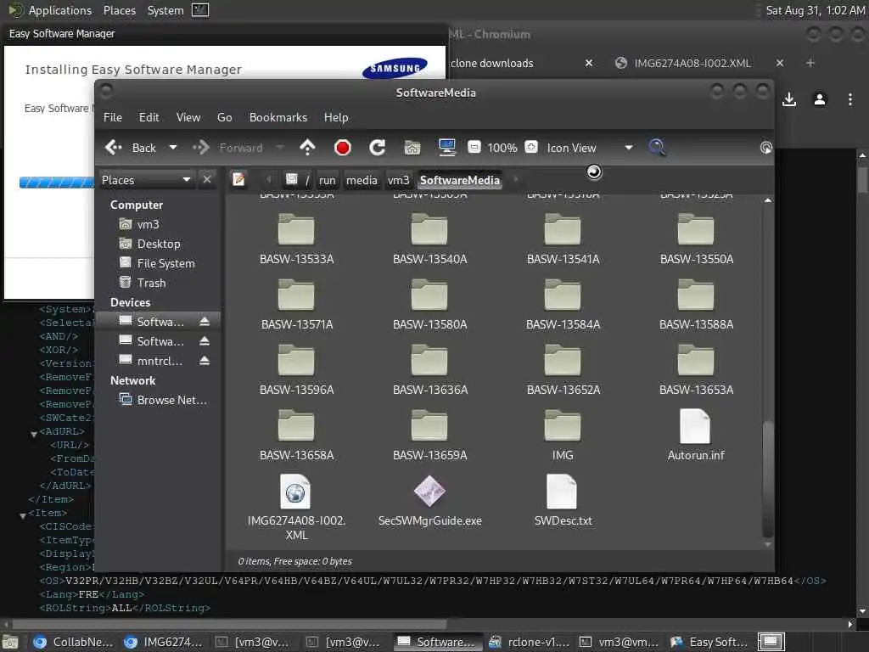This screenshot has height=652, width=869.
Task: Switch to the rclone-v1... taskbar window
Action: coord(529,642)
